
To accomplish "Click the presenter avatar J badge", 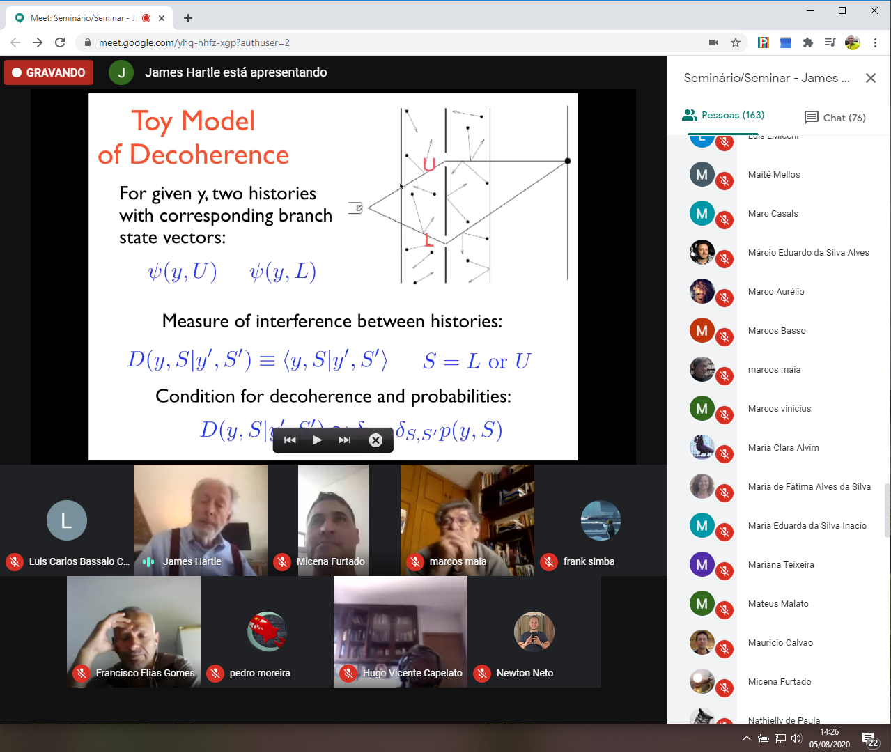I will 121,72.
